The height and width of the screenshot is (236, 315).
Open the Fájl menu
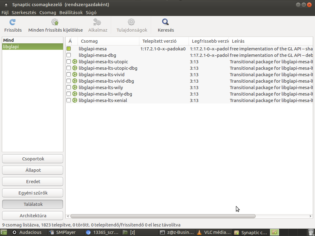(x=5, y=12)
